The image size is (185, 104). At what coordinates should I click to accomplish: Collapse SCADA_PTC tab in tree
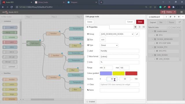click(152, 47)
